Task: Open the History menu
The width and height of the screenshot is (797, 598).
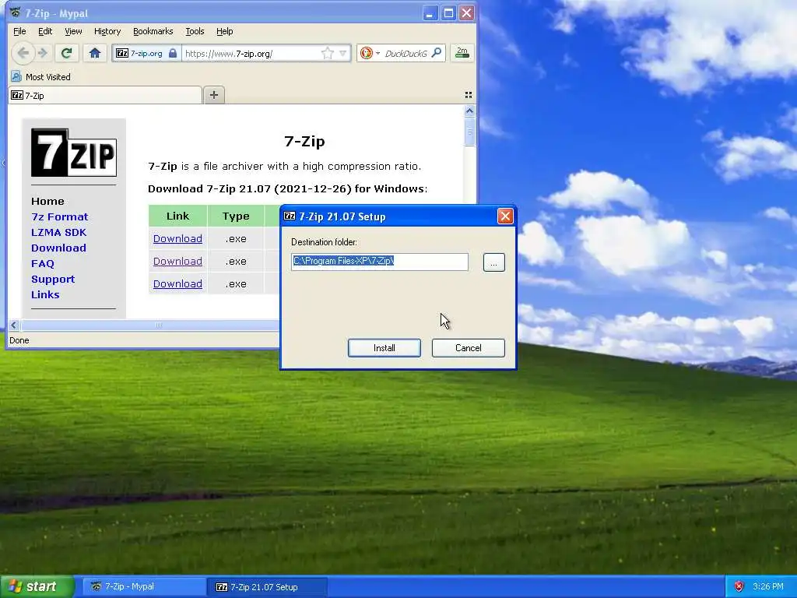Action: (x=107, y=31)
